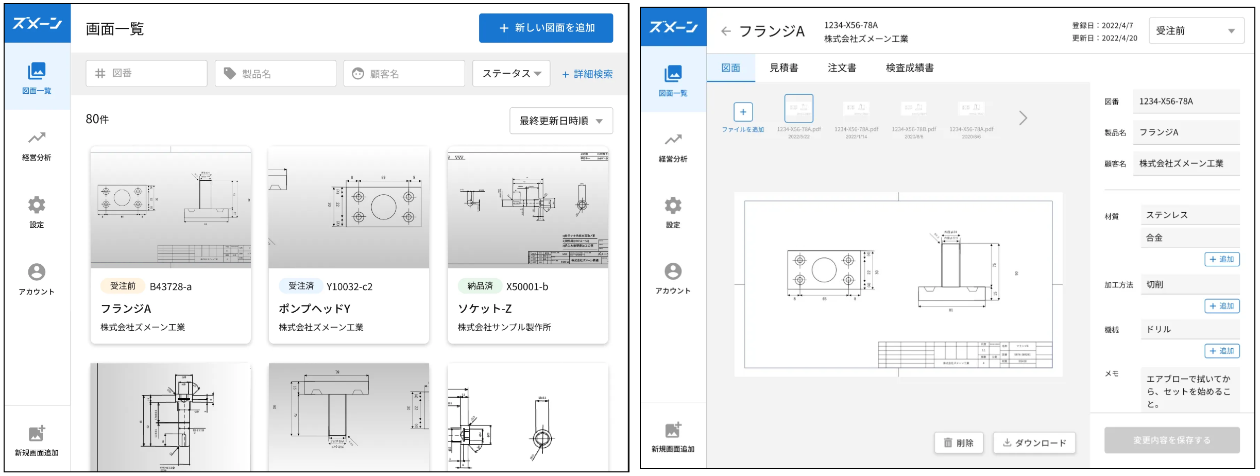Open the フランジA B43728-a drawing card
The image size is (1260, 476).
click(171, 245)
